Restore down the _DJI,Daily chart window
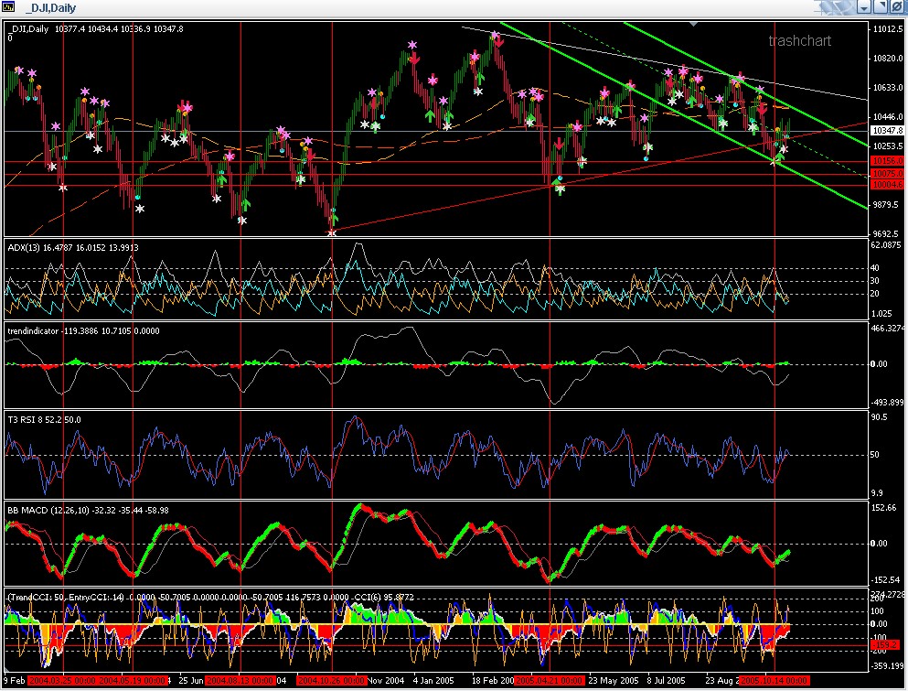The width and height of the screenshot is (908, 691). (881, 7)
